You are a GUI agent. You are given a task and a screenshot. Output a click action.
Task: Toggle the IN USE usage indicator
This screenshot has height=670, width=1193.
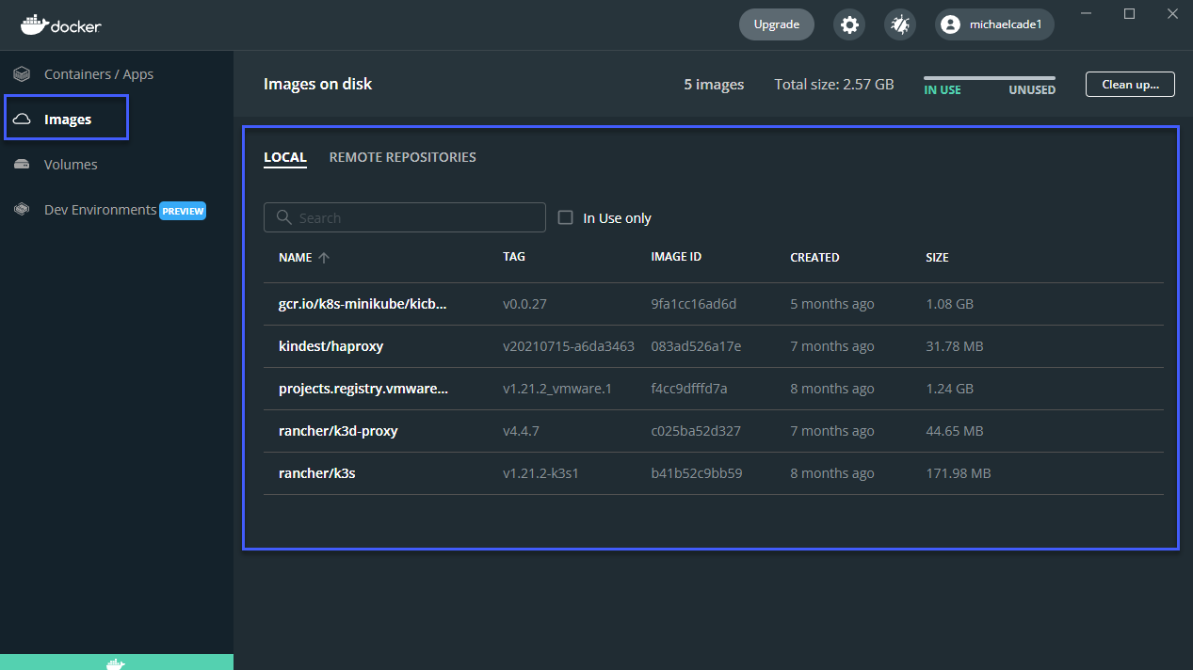tap(942, 89)
